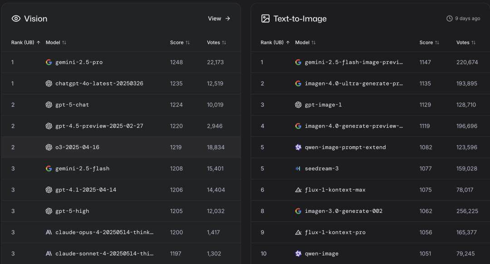
Task: Select the o3-2025-04-16 model name
Action: tap(77, 147)
